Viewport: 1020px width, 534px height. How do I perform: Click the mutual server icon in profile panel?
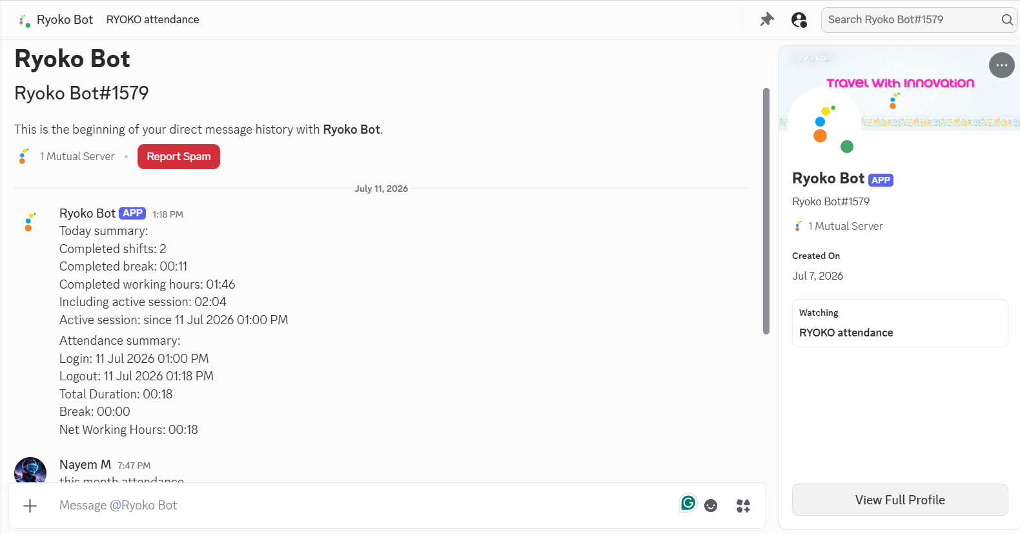tap(799, 226)
